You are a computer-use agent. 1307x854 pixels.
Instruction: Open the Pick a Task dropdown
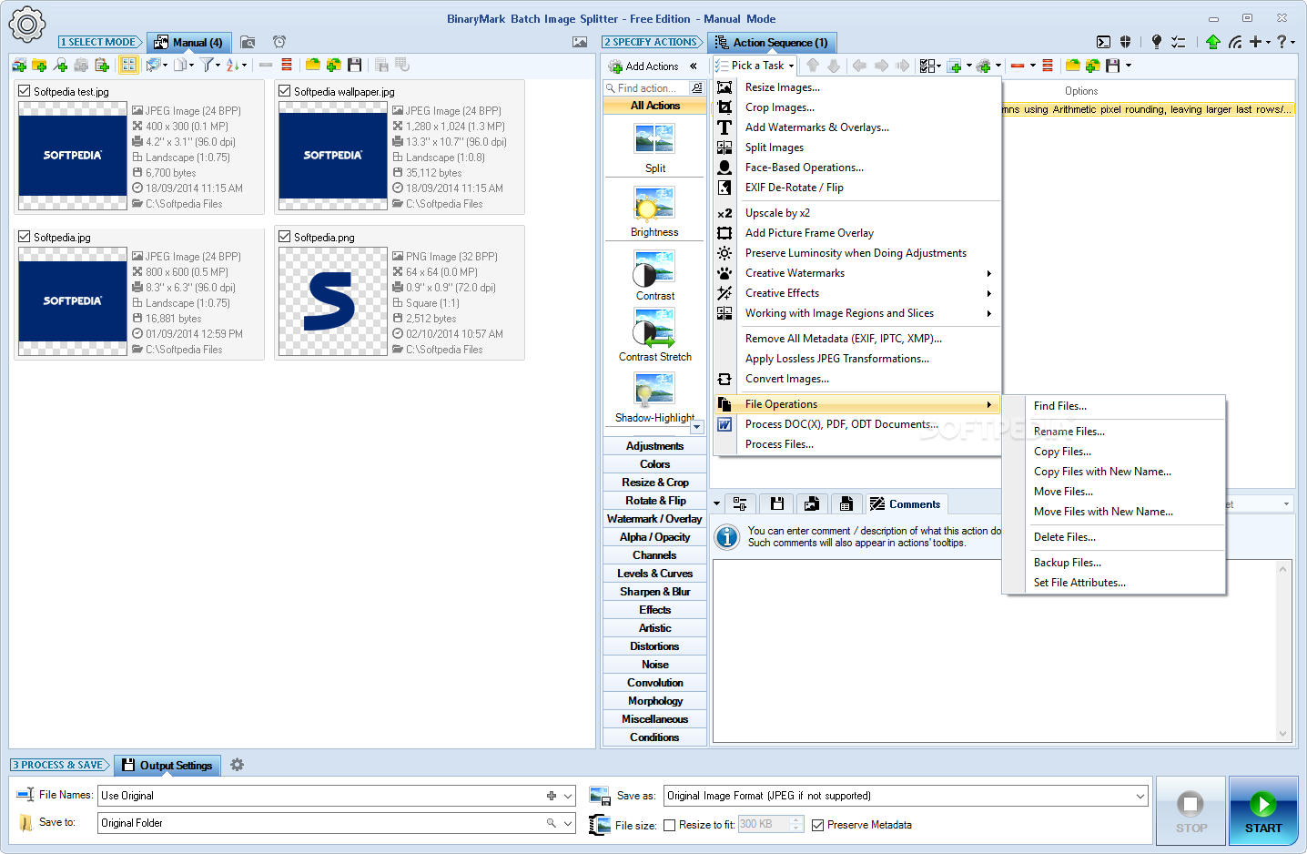755,66
